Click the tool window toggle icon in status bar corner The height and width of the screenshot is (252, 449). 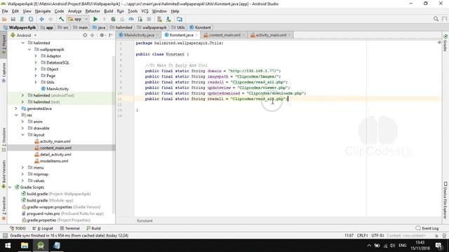[5, 235]
